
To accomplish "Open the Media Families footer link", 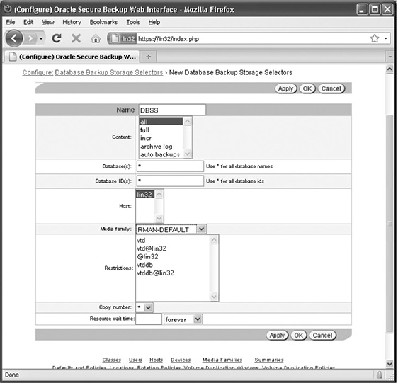I will coord(222,360).
